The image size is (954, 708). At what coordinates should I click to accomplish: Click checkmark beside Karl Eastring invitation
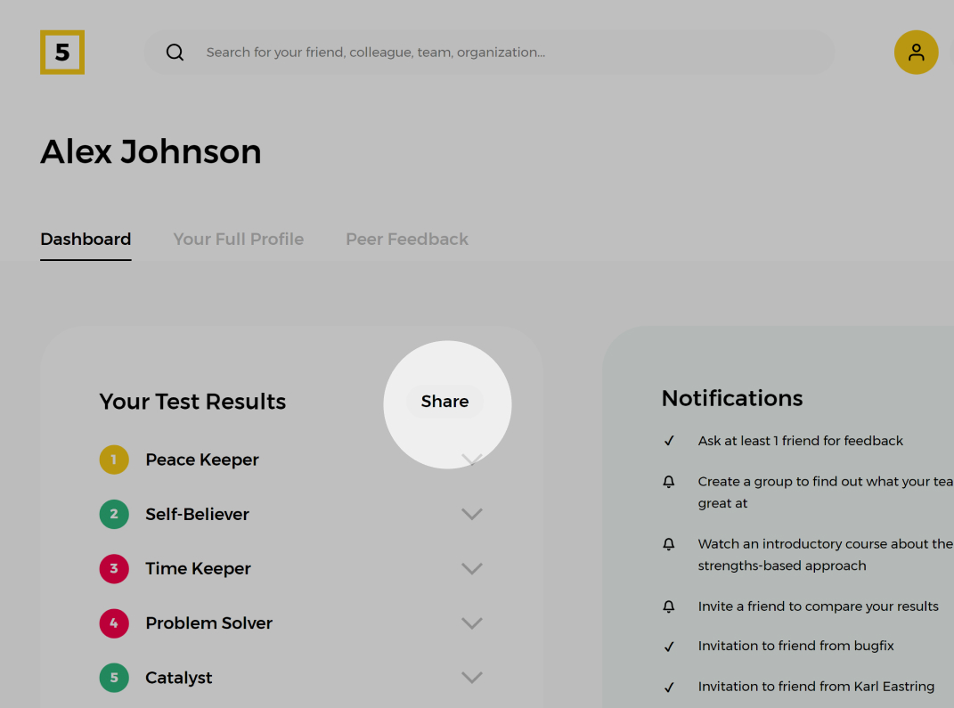pos(669,687)
